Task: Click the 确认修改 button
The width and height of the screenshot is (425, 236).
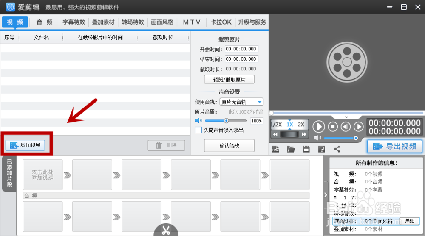Action: pyautogui.click(x=229, y=146)
